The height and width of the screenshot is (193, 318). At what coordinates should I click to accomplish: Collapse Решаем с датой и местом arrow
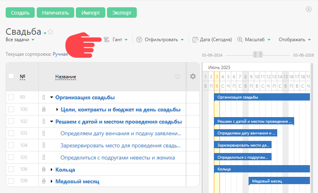pyautogui.click(x=52, y=122)
